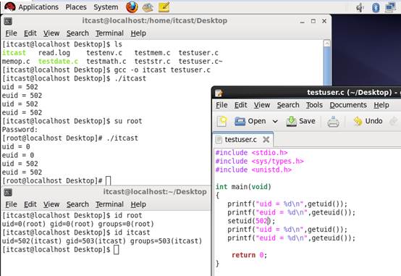Image resolution: width=401 pixels, height=276 pixels.
Task: Click 'int main(void)' in the editor
Action: click(x=243, y=187)
